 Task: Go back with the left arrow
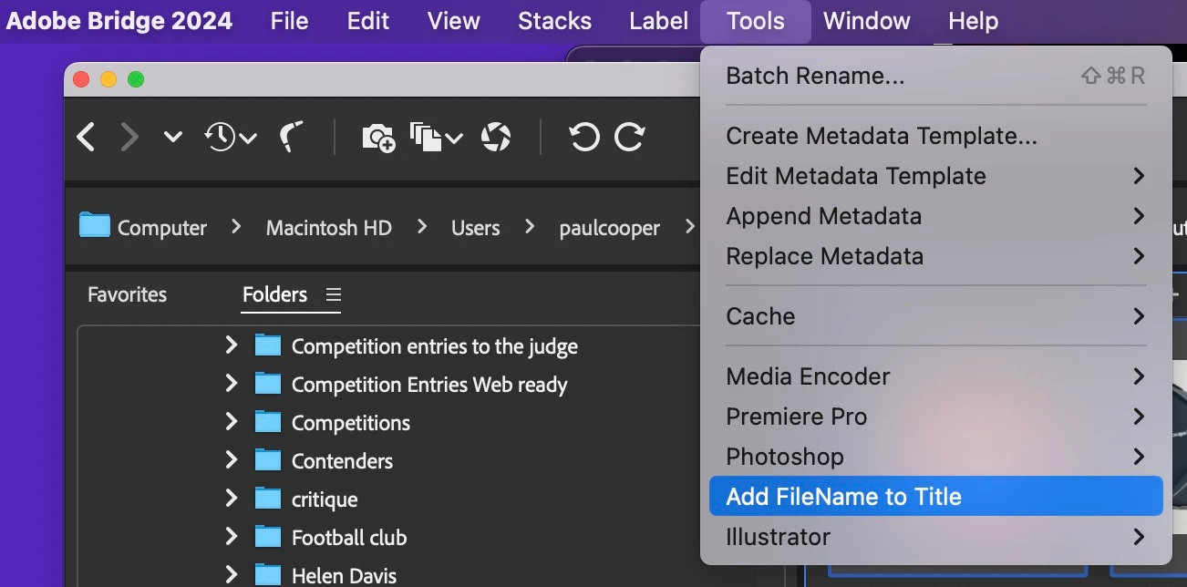click(x=87, y=138)
